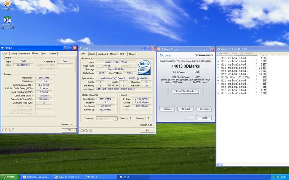This screenshot has height=180, width=289.
Task: Open About menu in Super PI
Action: [x=237, y=53]
